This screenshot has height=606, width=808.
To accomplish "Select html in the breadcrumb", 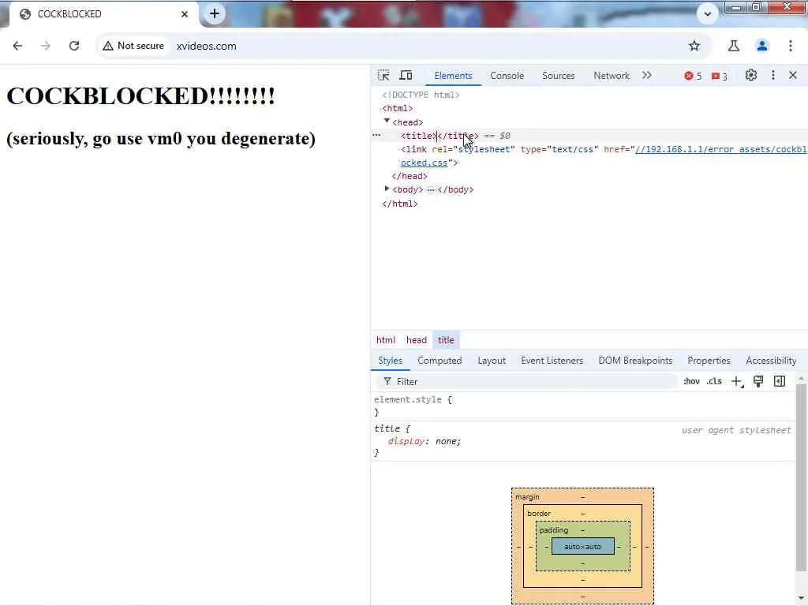I will coord(385,340).
